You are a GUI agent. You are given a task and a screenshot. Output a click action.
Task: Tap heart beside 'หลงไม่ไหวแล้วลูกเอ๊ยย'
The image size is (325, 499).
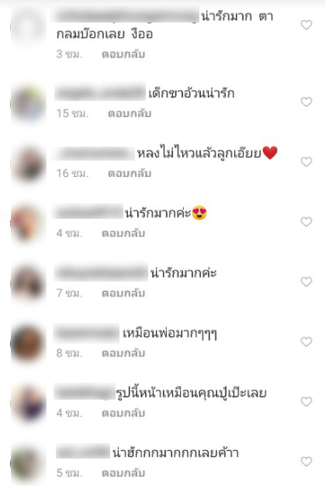306,162
